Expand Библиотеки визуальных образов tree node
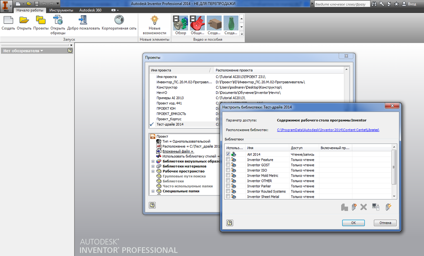 (x=153, y=161)
